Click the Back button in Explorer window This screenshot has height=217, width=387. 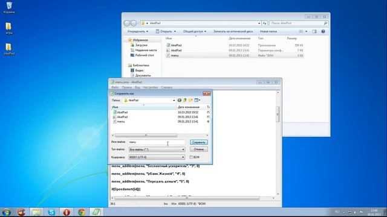127,23
